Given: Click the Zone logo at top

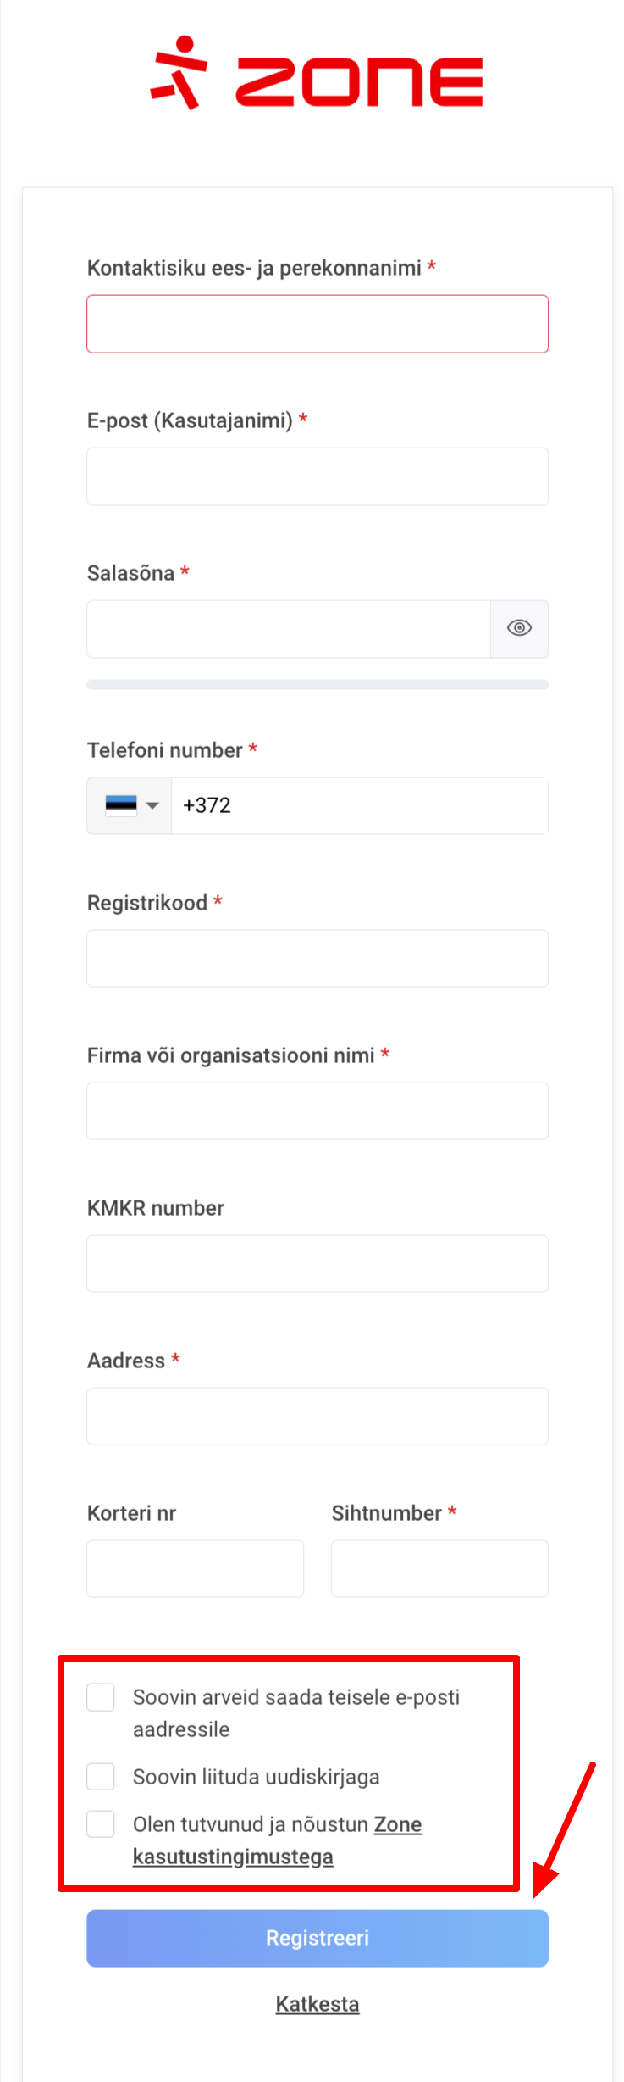Looking at the screenshot, I should (x=317, y=75).
